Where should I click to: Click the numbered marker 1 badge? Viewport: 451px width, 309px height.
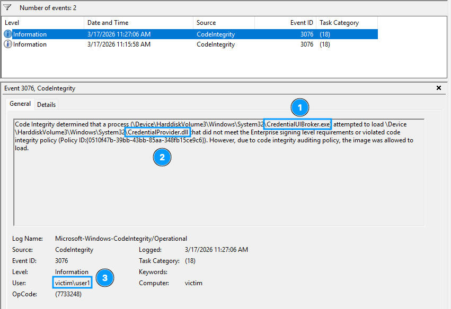pos(299,107)
